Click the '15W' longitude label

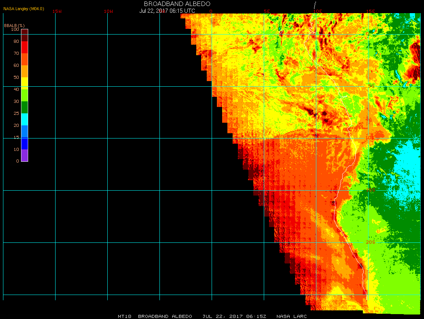click(57, 11)
